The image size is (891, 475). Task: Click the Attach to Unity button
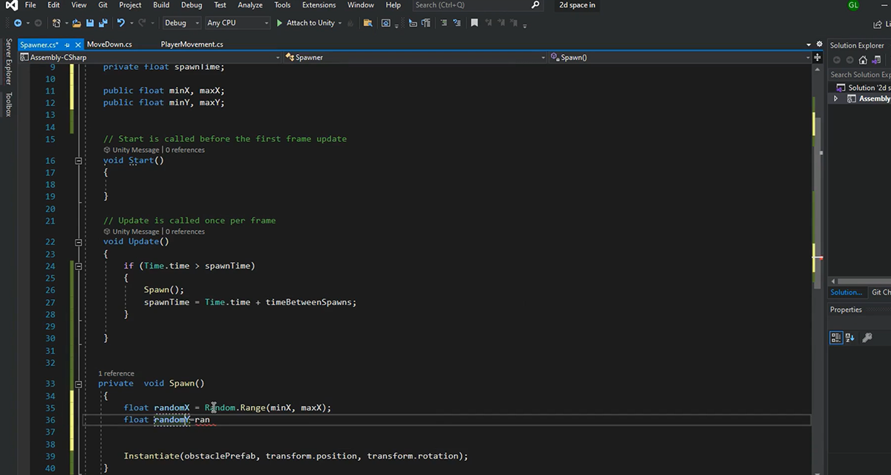[305, 23]
